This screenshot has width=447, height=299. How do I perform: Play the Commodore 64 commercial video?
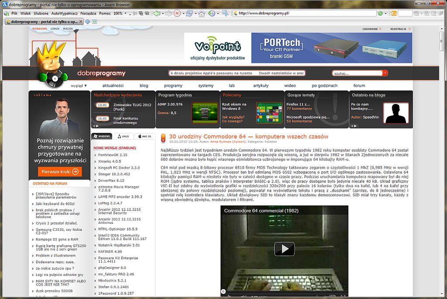point(284,249)
